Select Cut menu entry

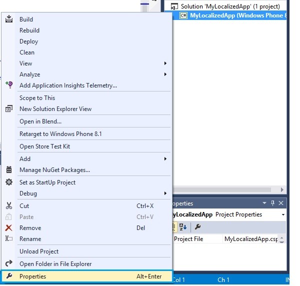pyautogui.click(x=86, y=205)
